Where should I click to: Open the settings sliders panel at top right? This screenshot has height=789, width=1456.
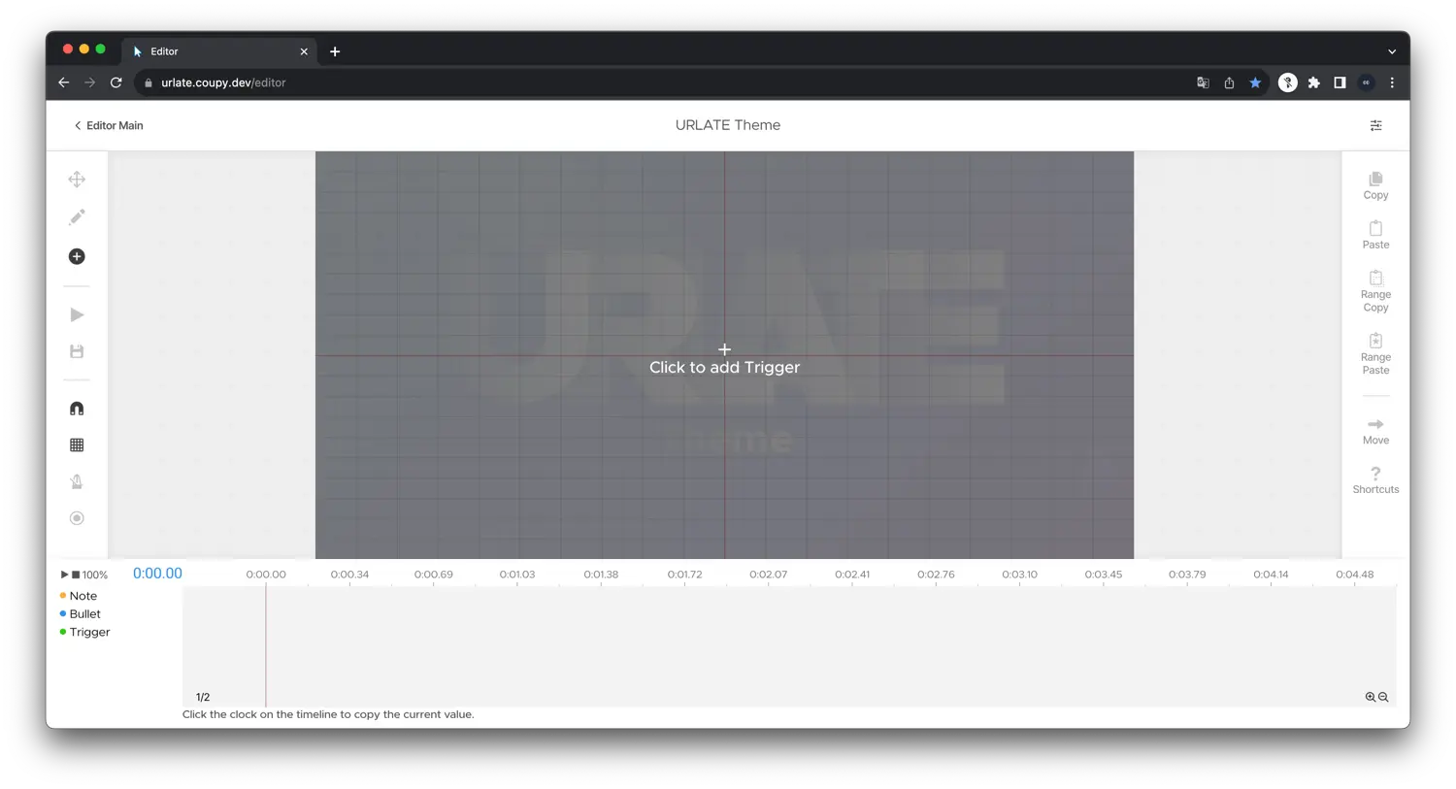coord(1375,125)
